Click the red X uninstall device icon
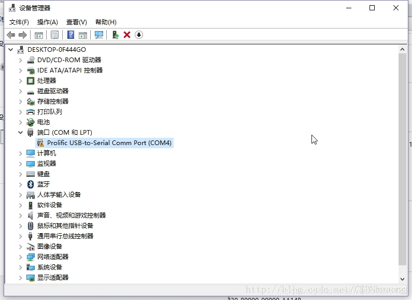 (127, 35)
